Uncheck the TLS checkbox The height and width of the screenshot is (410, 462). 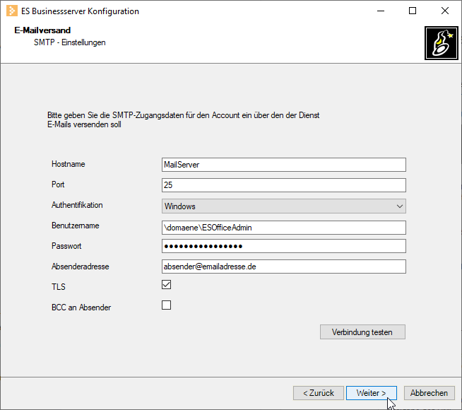coord(166,285)
